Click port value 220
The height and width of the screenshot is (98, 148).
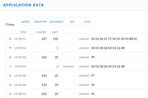pyautogui.click(x=56, y=39)
